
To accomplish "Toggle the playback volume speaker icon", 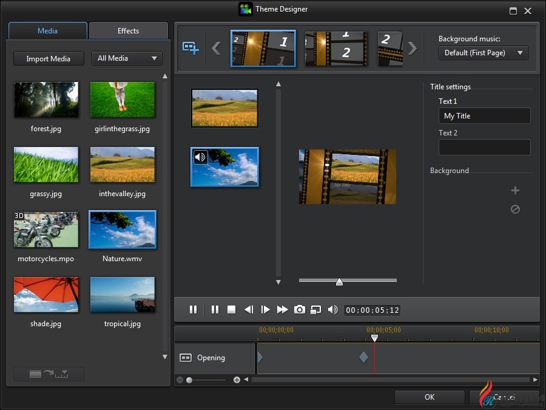I will [332, 310].
